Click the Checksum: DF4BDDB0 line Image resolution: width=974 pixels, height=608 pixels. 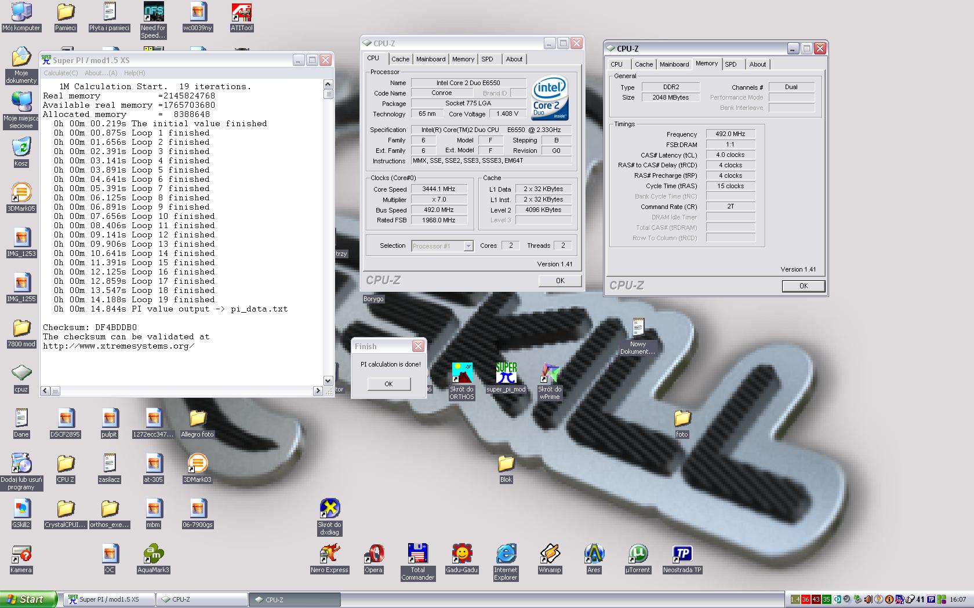coord(90,327)
